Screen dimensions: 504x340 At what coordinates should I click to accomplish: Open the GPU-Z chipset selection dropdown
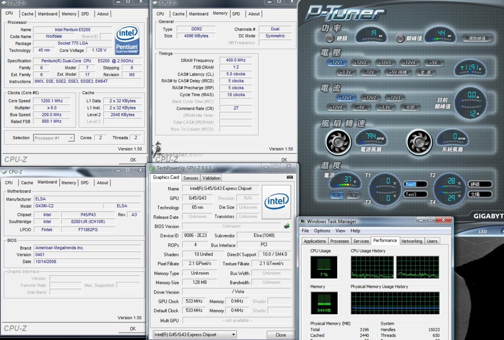[x=194, y=335]
